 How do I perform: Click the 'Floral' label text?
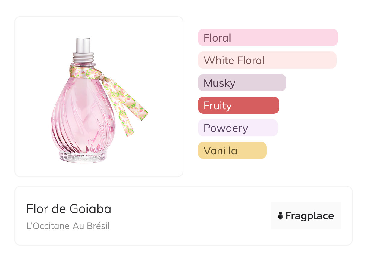coord(217,38)
